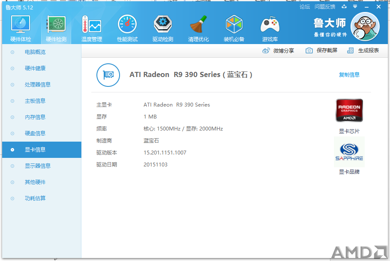Copy details using 复制信息
This screenshot has height=261, width=390.
pyautogui.click(x=349, y=75)
